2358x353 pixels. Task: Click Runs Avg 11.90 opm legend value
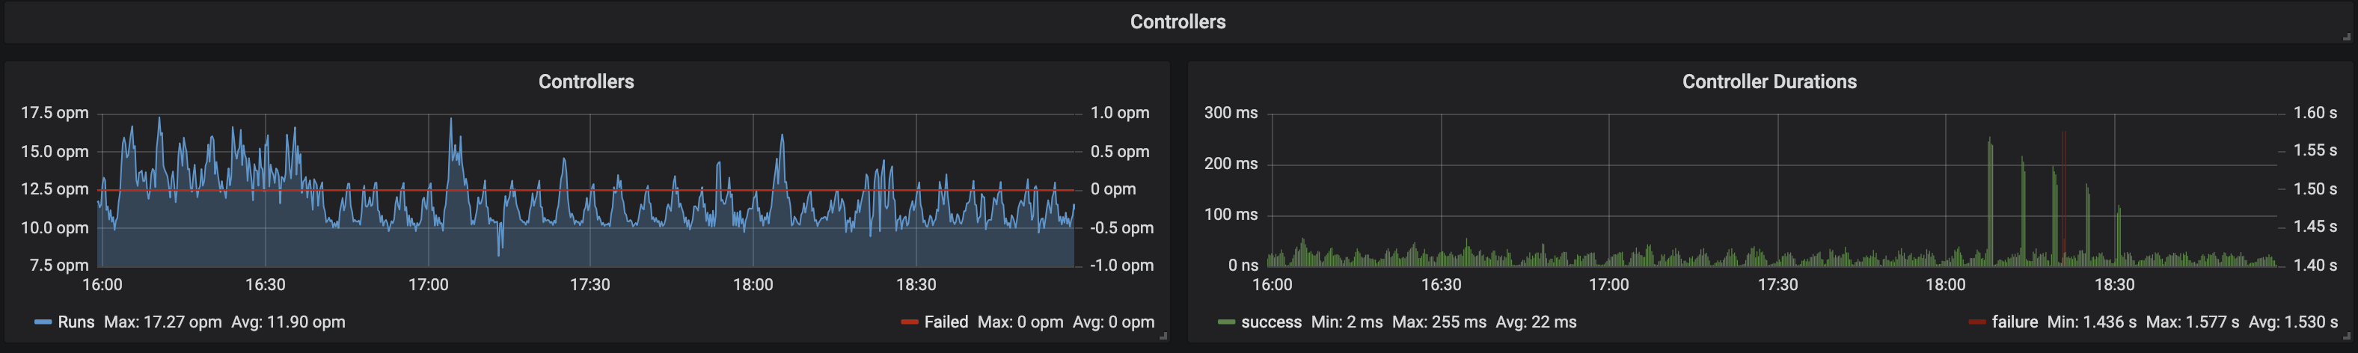(288, 322)
